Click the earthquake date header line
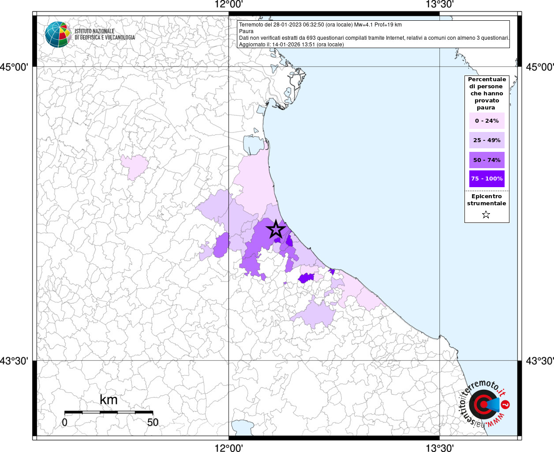Screen dimensions: 554x452 pos(320,25)
